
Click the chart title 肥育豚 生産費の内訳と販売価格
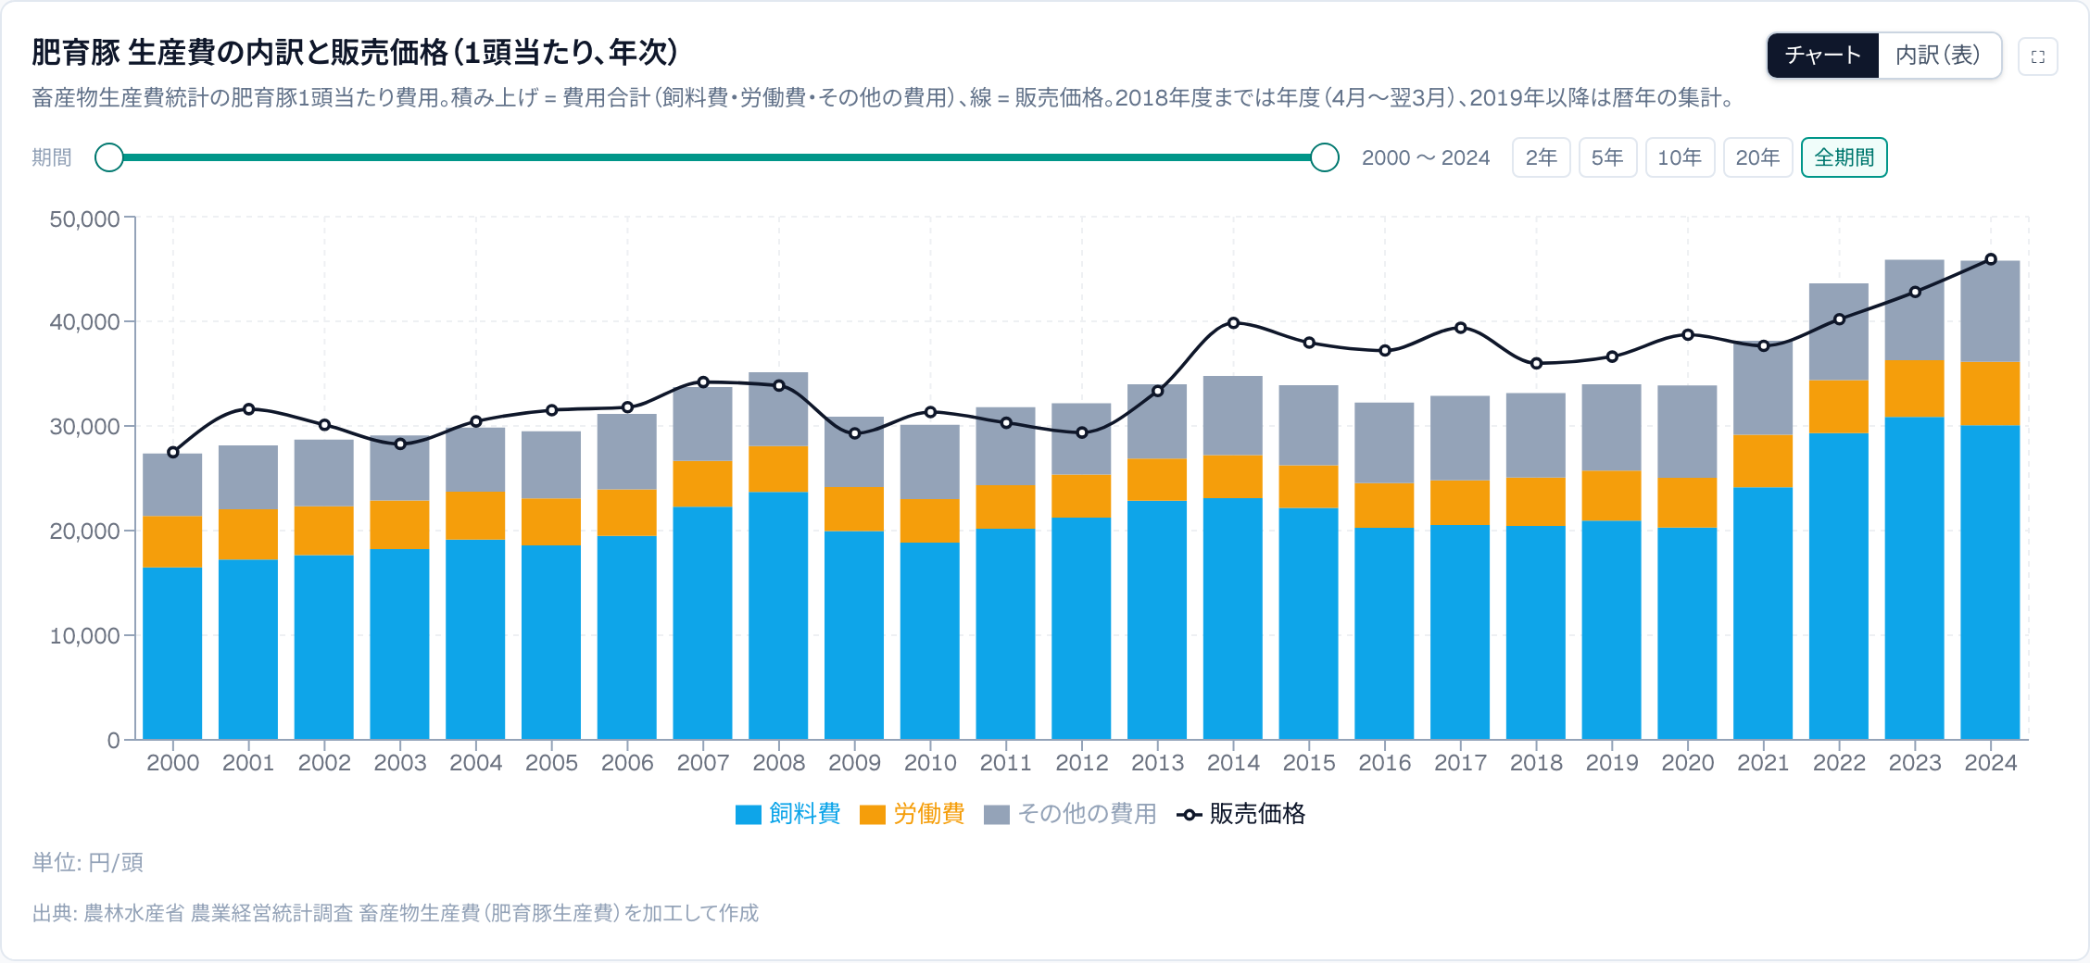coord(356,53)
